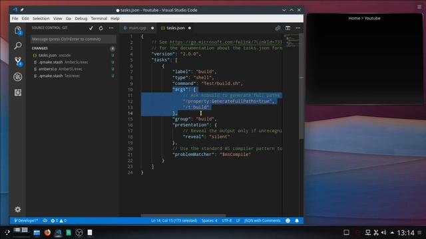This screenshot has width=426, height=239.
Task: Click the editor minimap preview
Action: click(291, 40)
